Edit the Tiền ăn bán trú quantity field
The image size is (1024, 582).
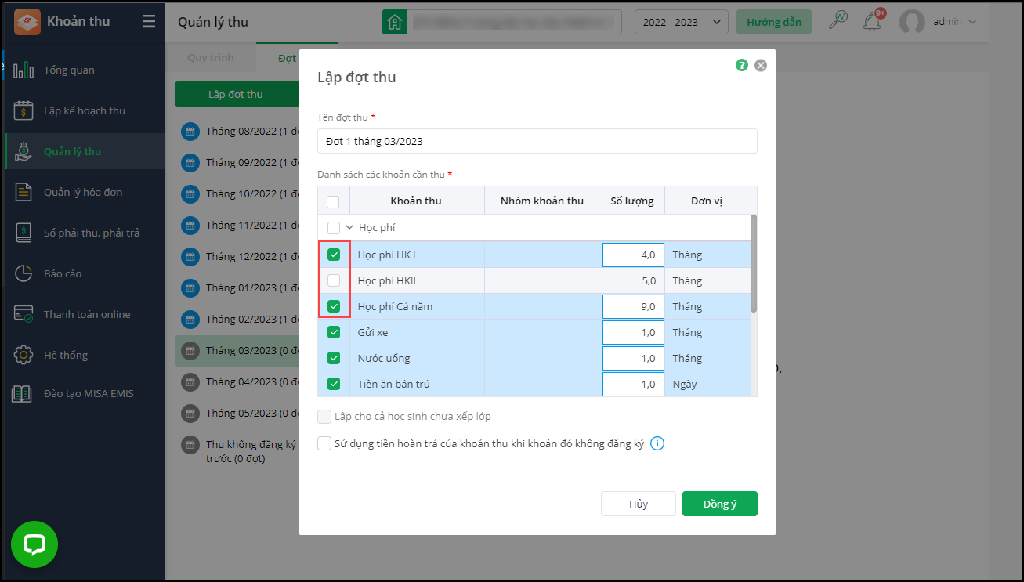[633, 384]
